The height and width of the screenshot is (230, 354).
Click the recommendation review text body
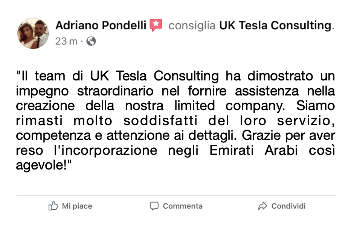(x=175, y=121)
